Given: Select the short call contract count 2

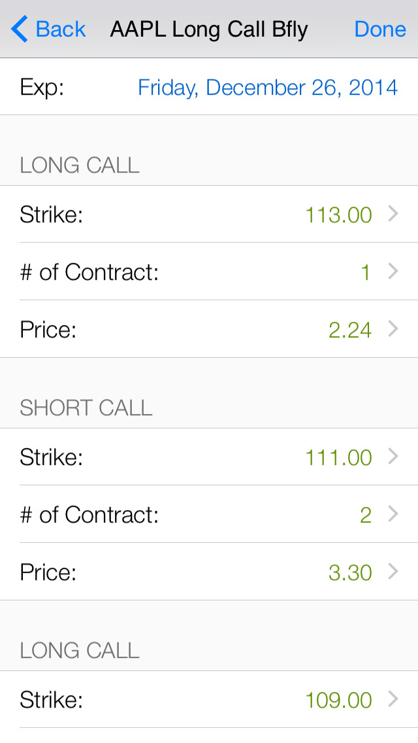Looking at the screenshot, I should pos(365,515).
